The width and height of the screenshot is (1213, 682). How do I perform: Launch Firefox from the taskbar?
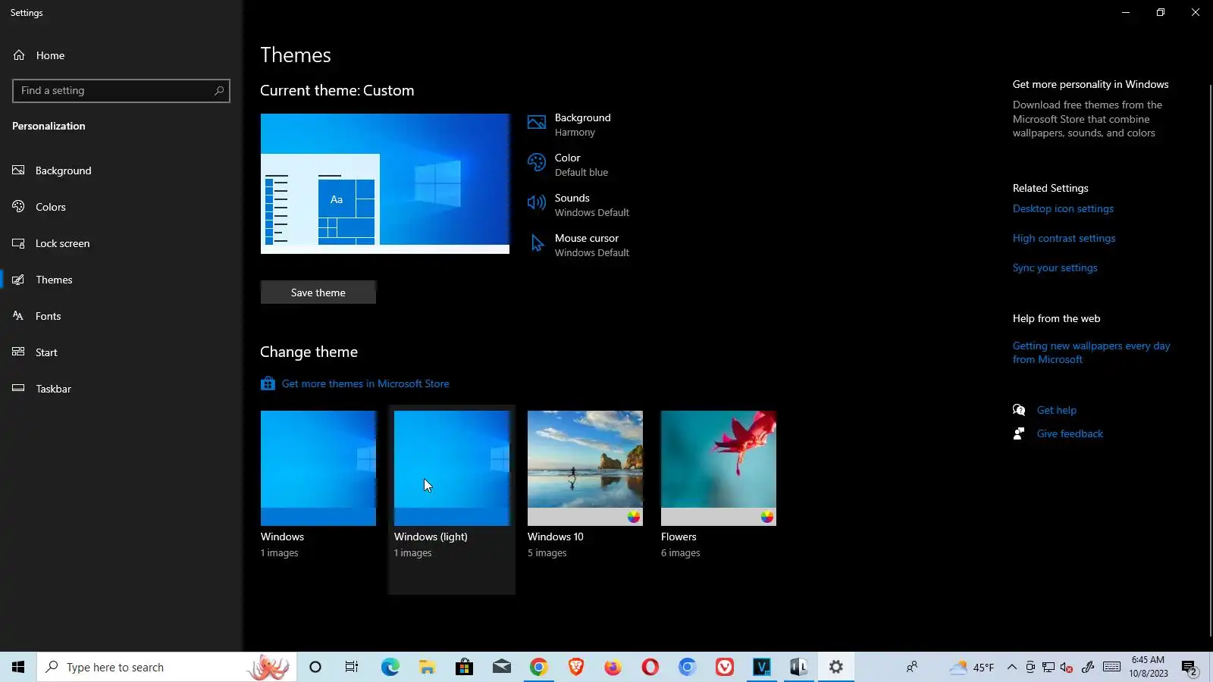point(613,667)
